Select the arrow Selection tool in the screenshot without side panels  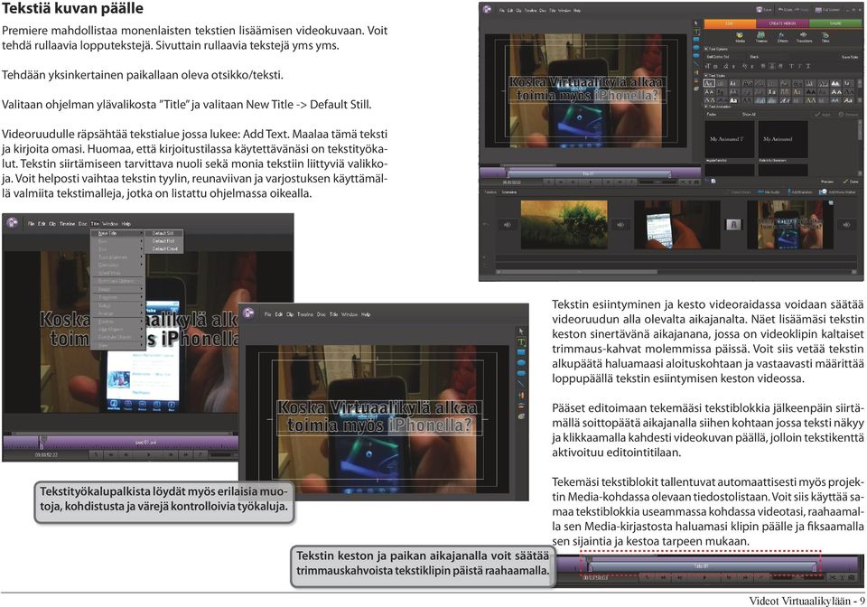pos(521,331)
